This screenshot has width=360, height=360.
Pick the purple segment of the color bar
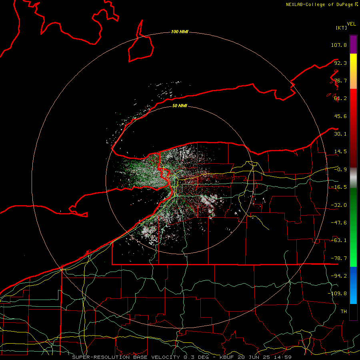pos(353,44)
